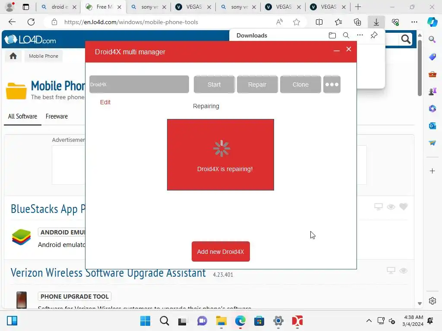Switch to the first sony ve search tab

pyautogui.click(x=148, y=7)
